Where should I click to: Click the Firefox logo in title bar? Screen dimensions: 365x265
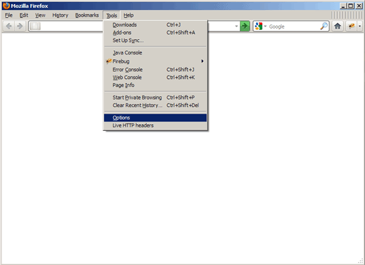[6, 5]
